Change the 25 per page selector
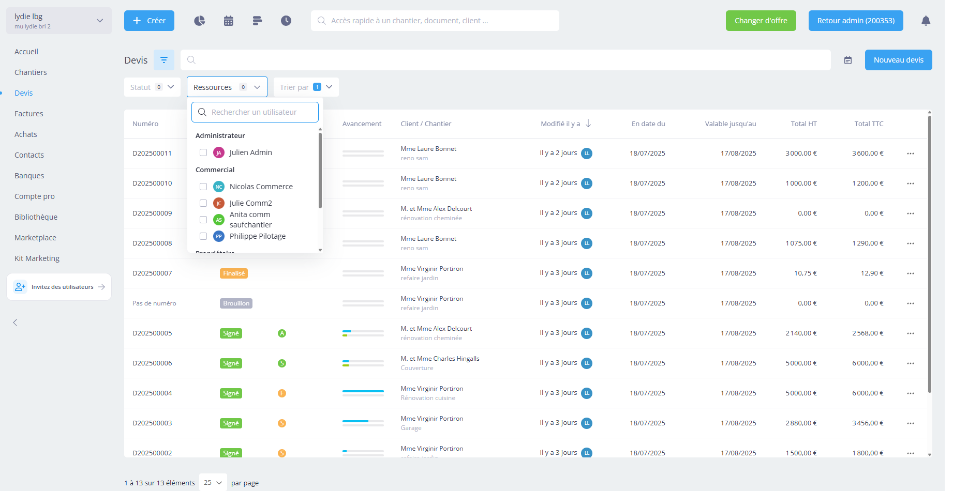Image resolution: width=953 pixels, height=491 pixels. [213, 483]
